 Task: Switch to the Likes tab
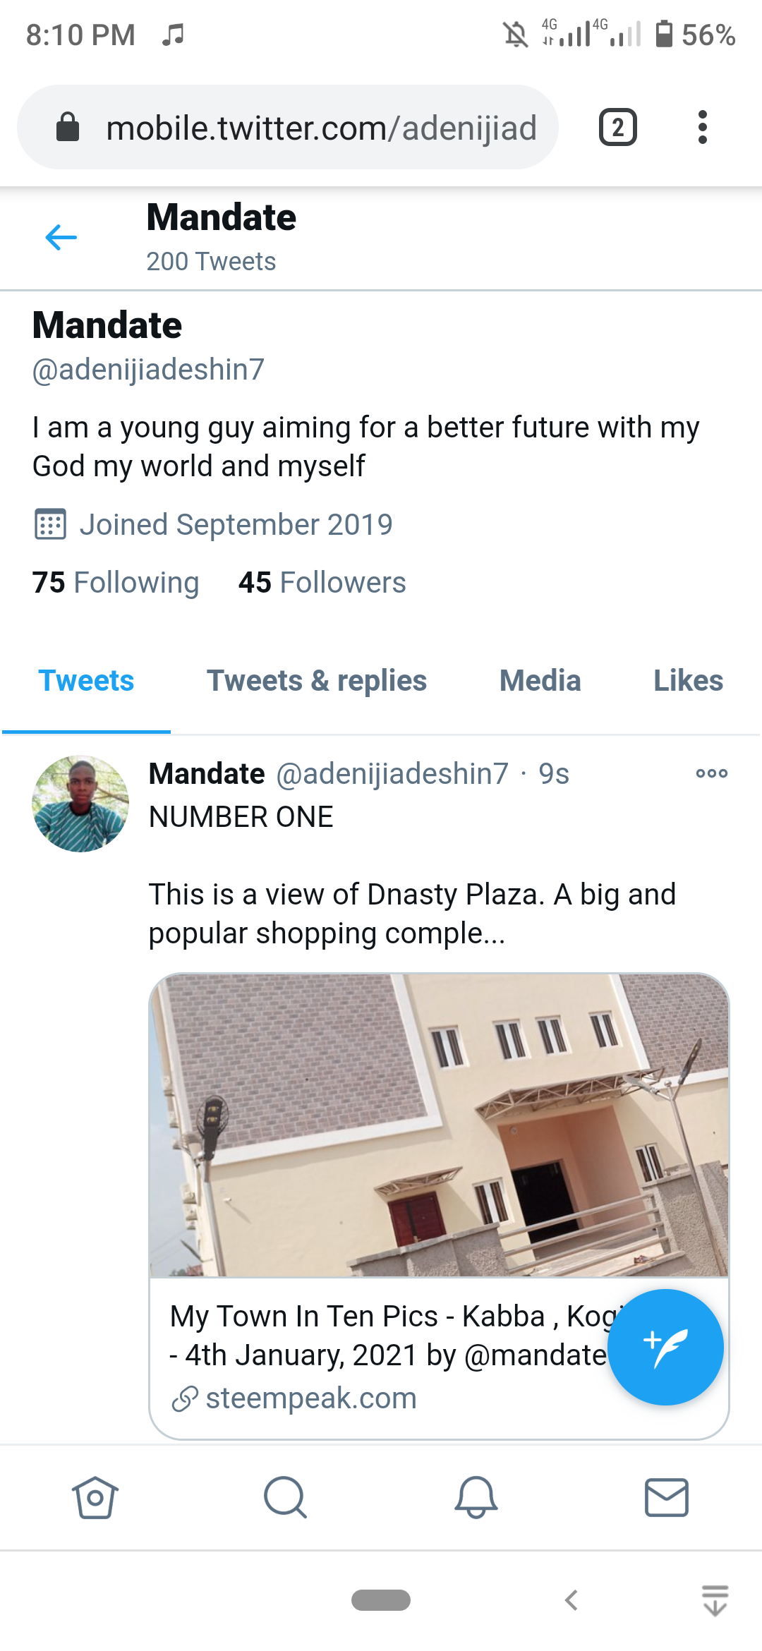[688, 681]
